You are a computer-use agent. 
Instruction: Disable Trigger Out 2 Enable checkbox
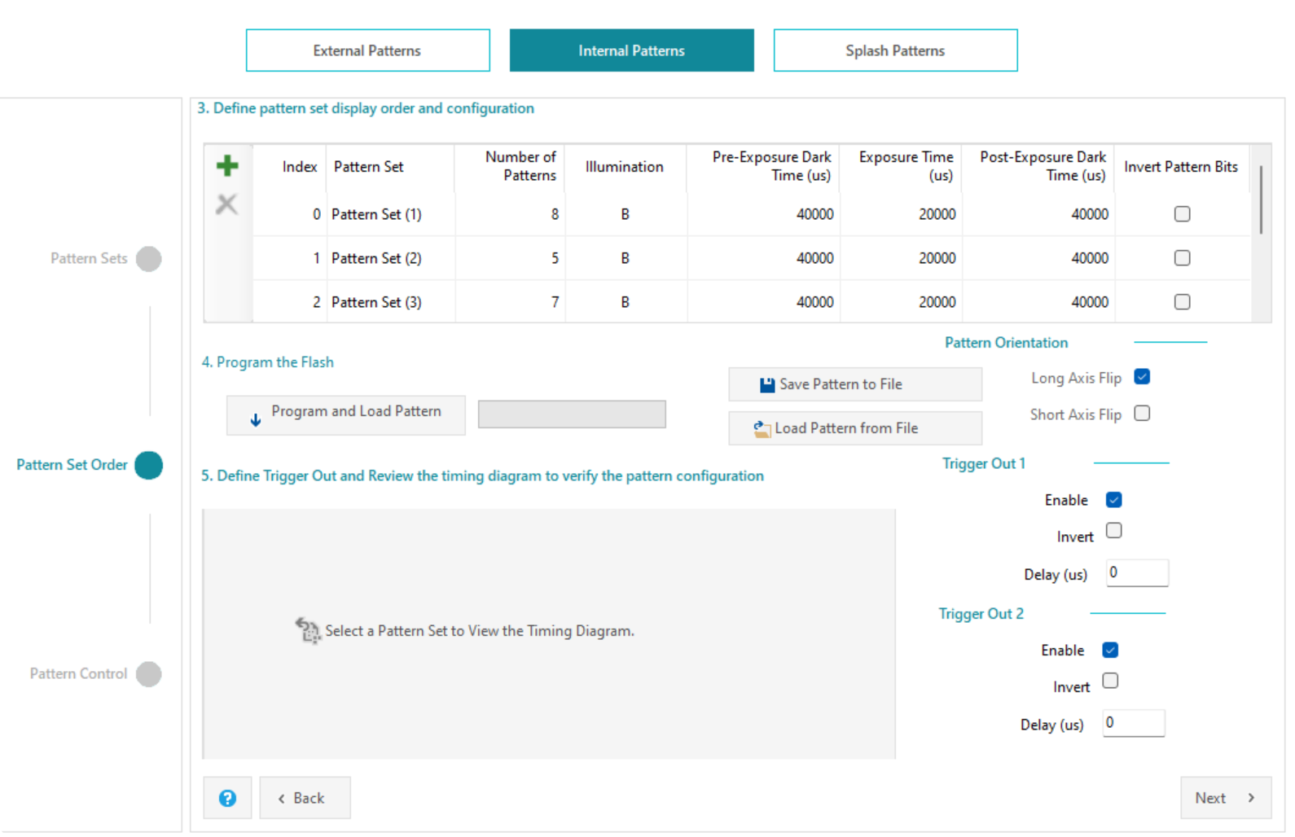point(1110,650)
